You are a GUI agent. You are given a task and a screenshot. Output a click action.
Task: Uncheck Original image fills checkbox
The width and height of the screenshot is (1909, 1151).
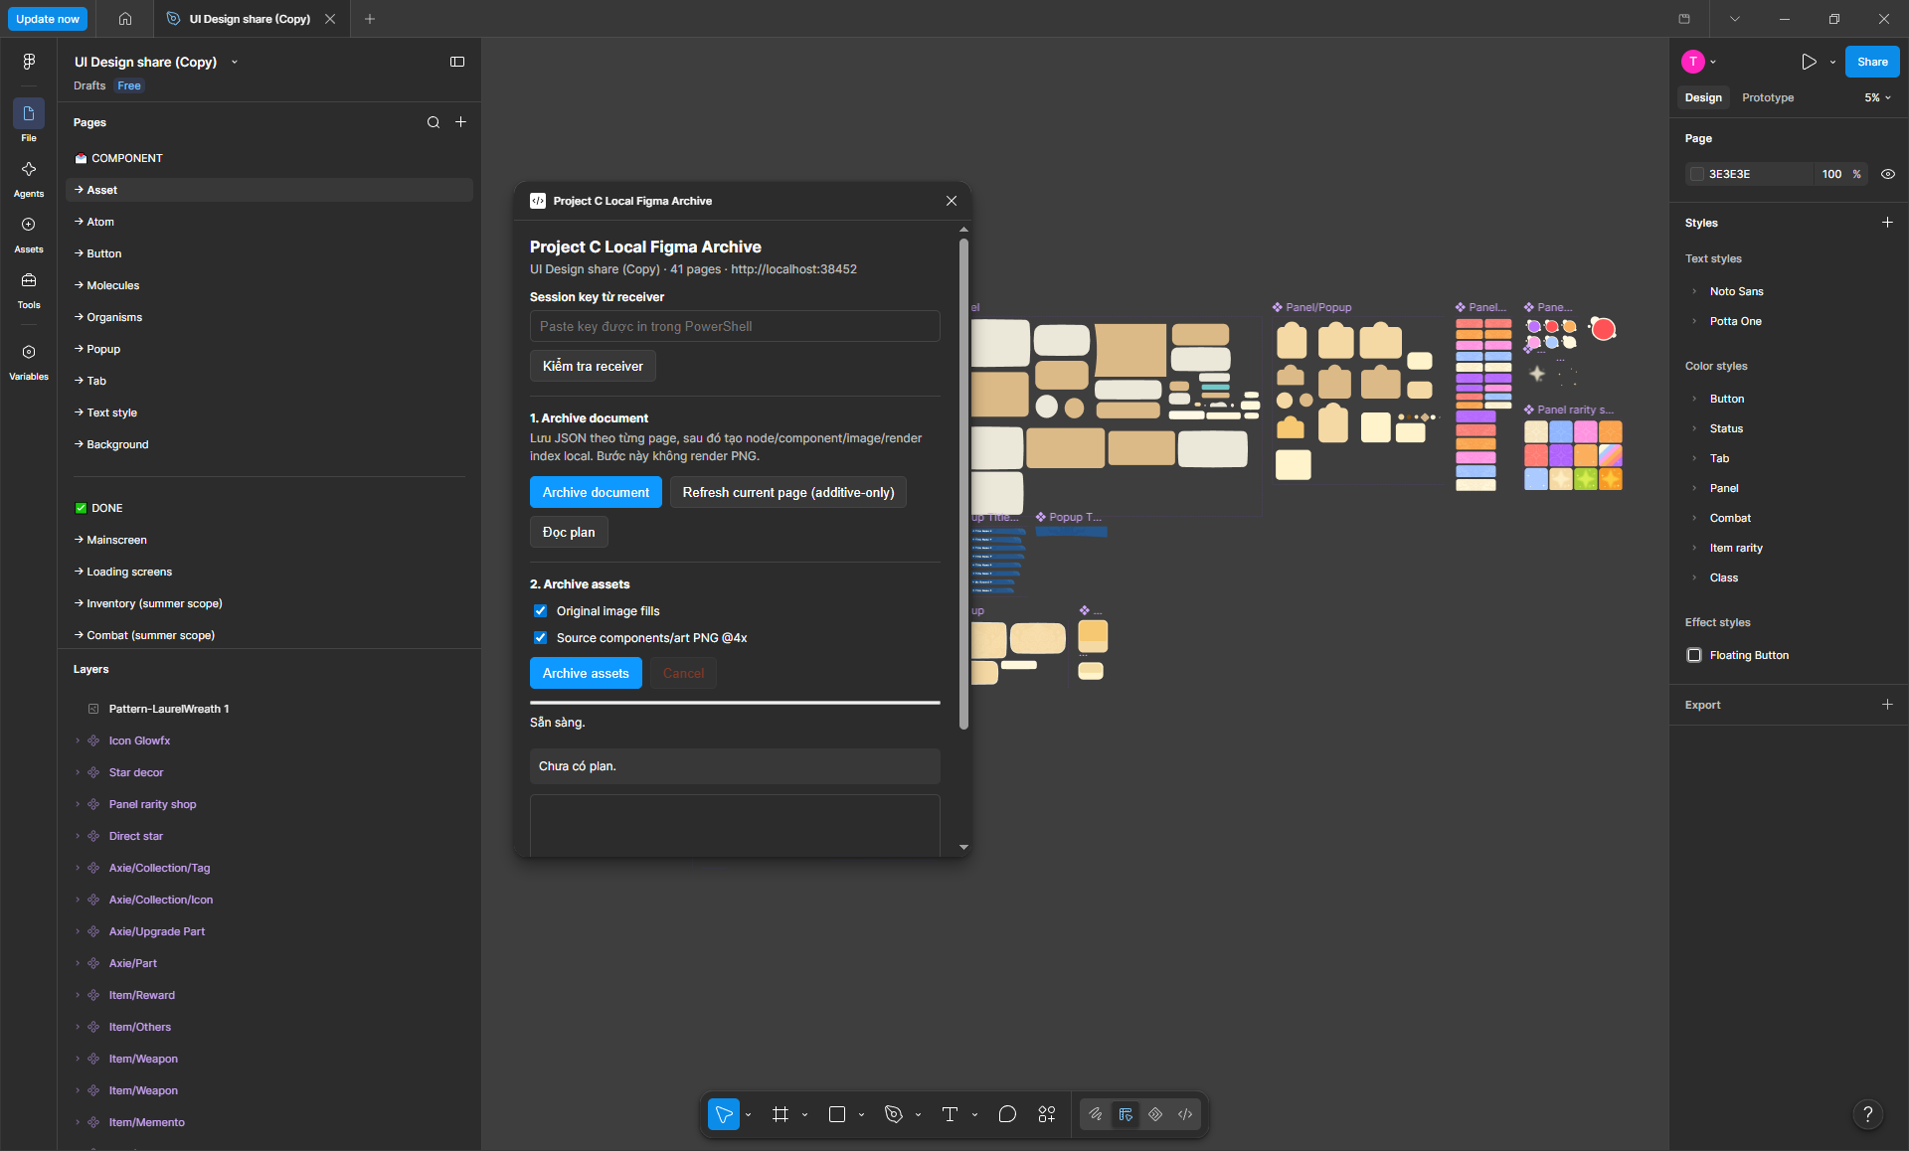540,611
